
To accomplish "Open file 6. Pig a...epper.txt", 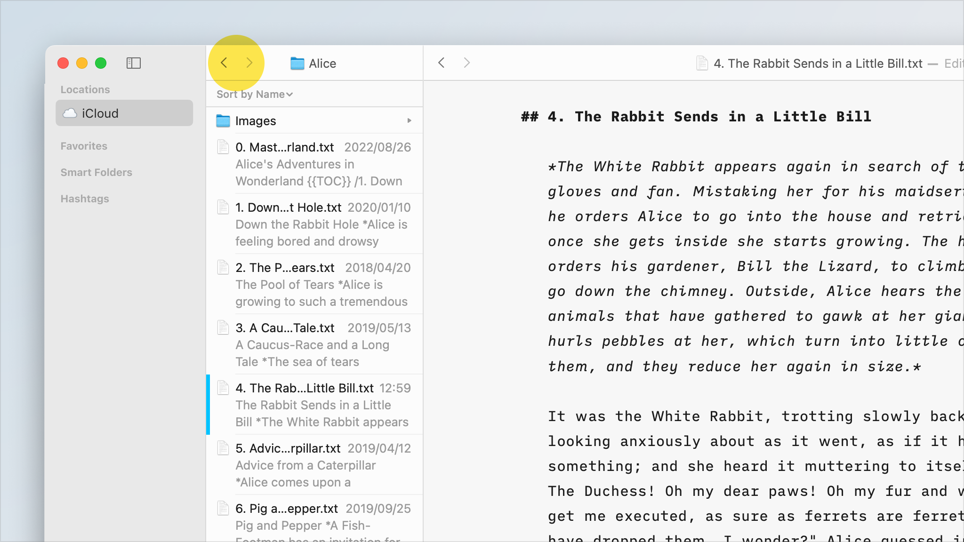I will (314, 518).
